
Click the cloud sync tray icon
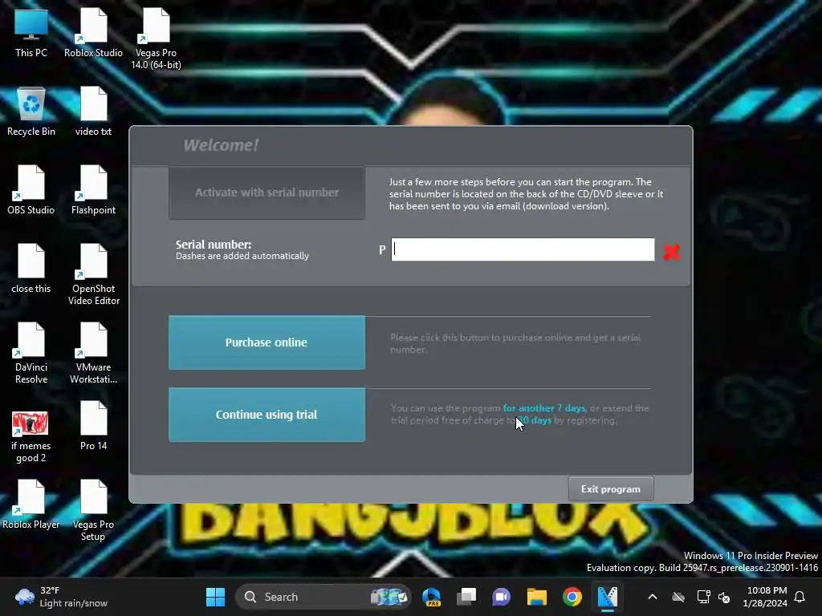678,597
